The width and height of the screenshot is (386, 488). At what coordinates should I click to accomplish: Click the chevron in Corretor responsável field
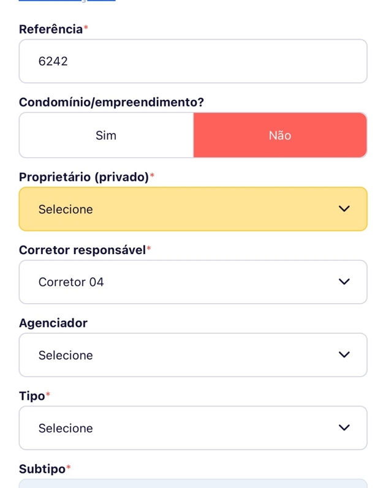344,282
